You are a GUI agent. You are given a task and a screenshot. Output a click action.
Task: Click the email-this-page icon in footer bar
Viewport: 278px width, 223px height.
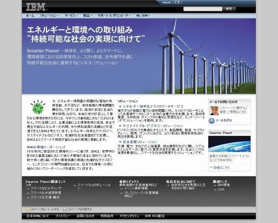pos(27,210)
